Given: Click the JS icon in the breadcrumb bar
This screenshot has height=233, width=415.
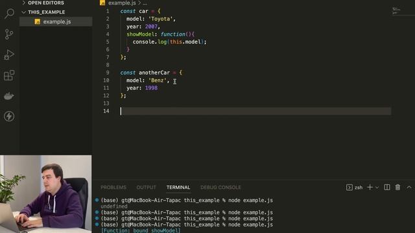Looking at the screenshot, I should coord(102,3).
